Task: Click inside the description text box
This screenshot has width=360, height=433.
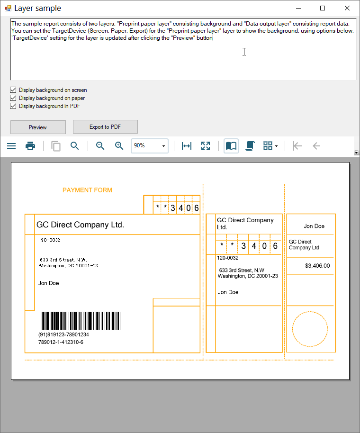Action: click(x=183, y=49)
